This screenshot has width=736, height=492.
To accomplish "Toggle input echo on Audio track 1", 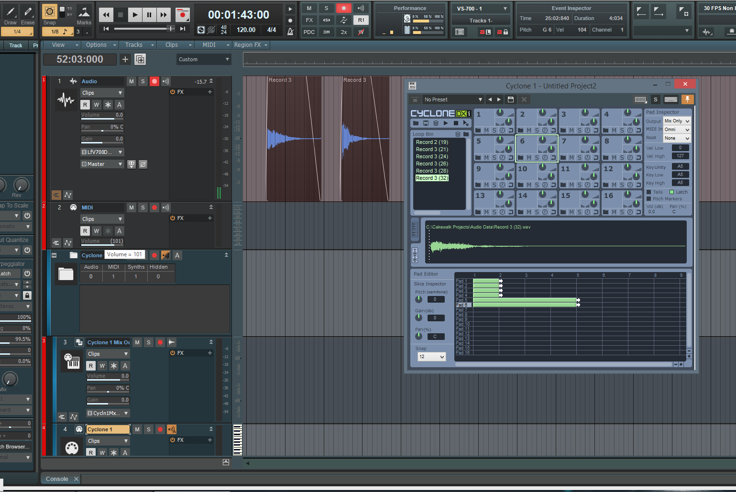I will tap(165, 81).
